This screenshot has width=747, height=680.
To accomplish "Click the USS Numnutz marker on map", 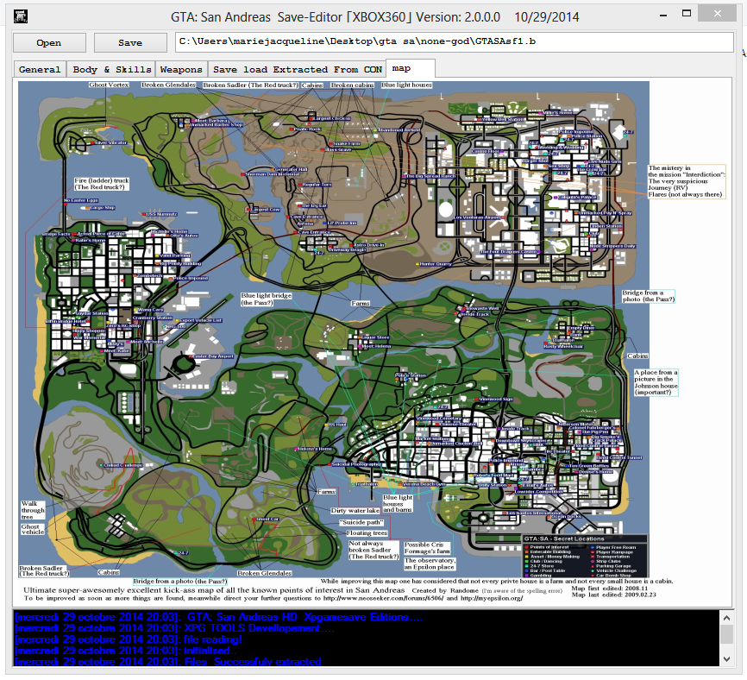I will 145,214.
